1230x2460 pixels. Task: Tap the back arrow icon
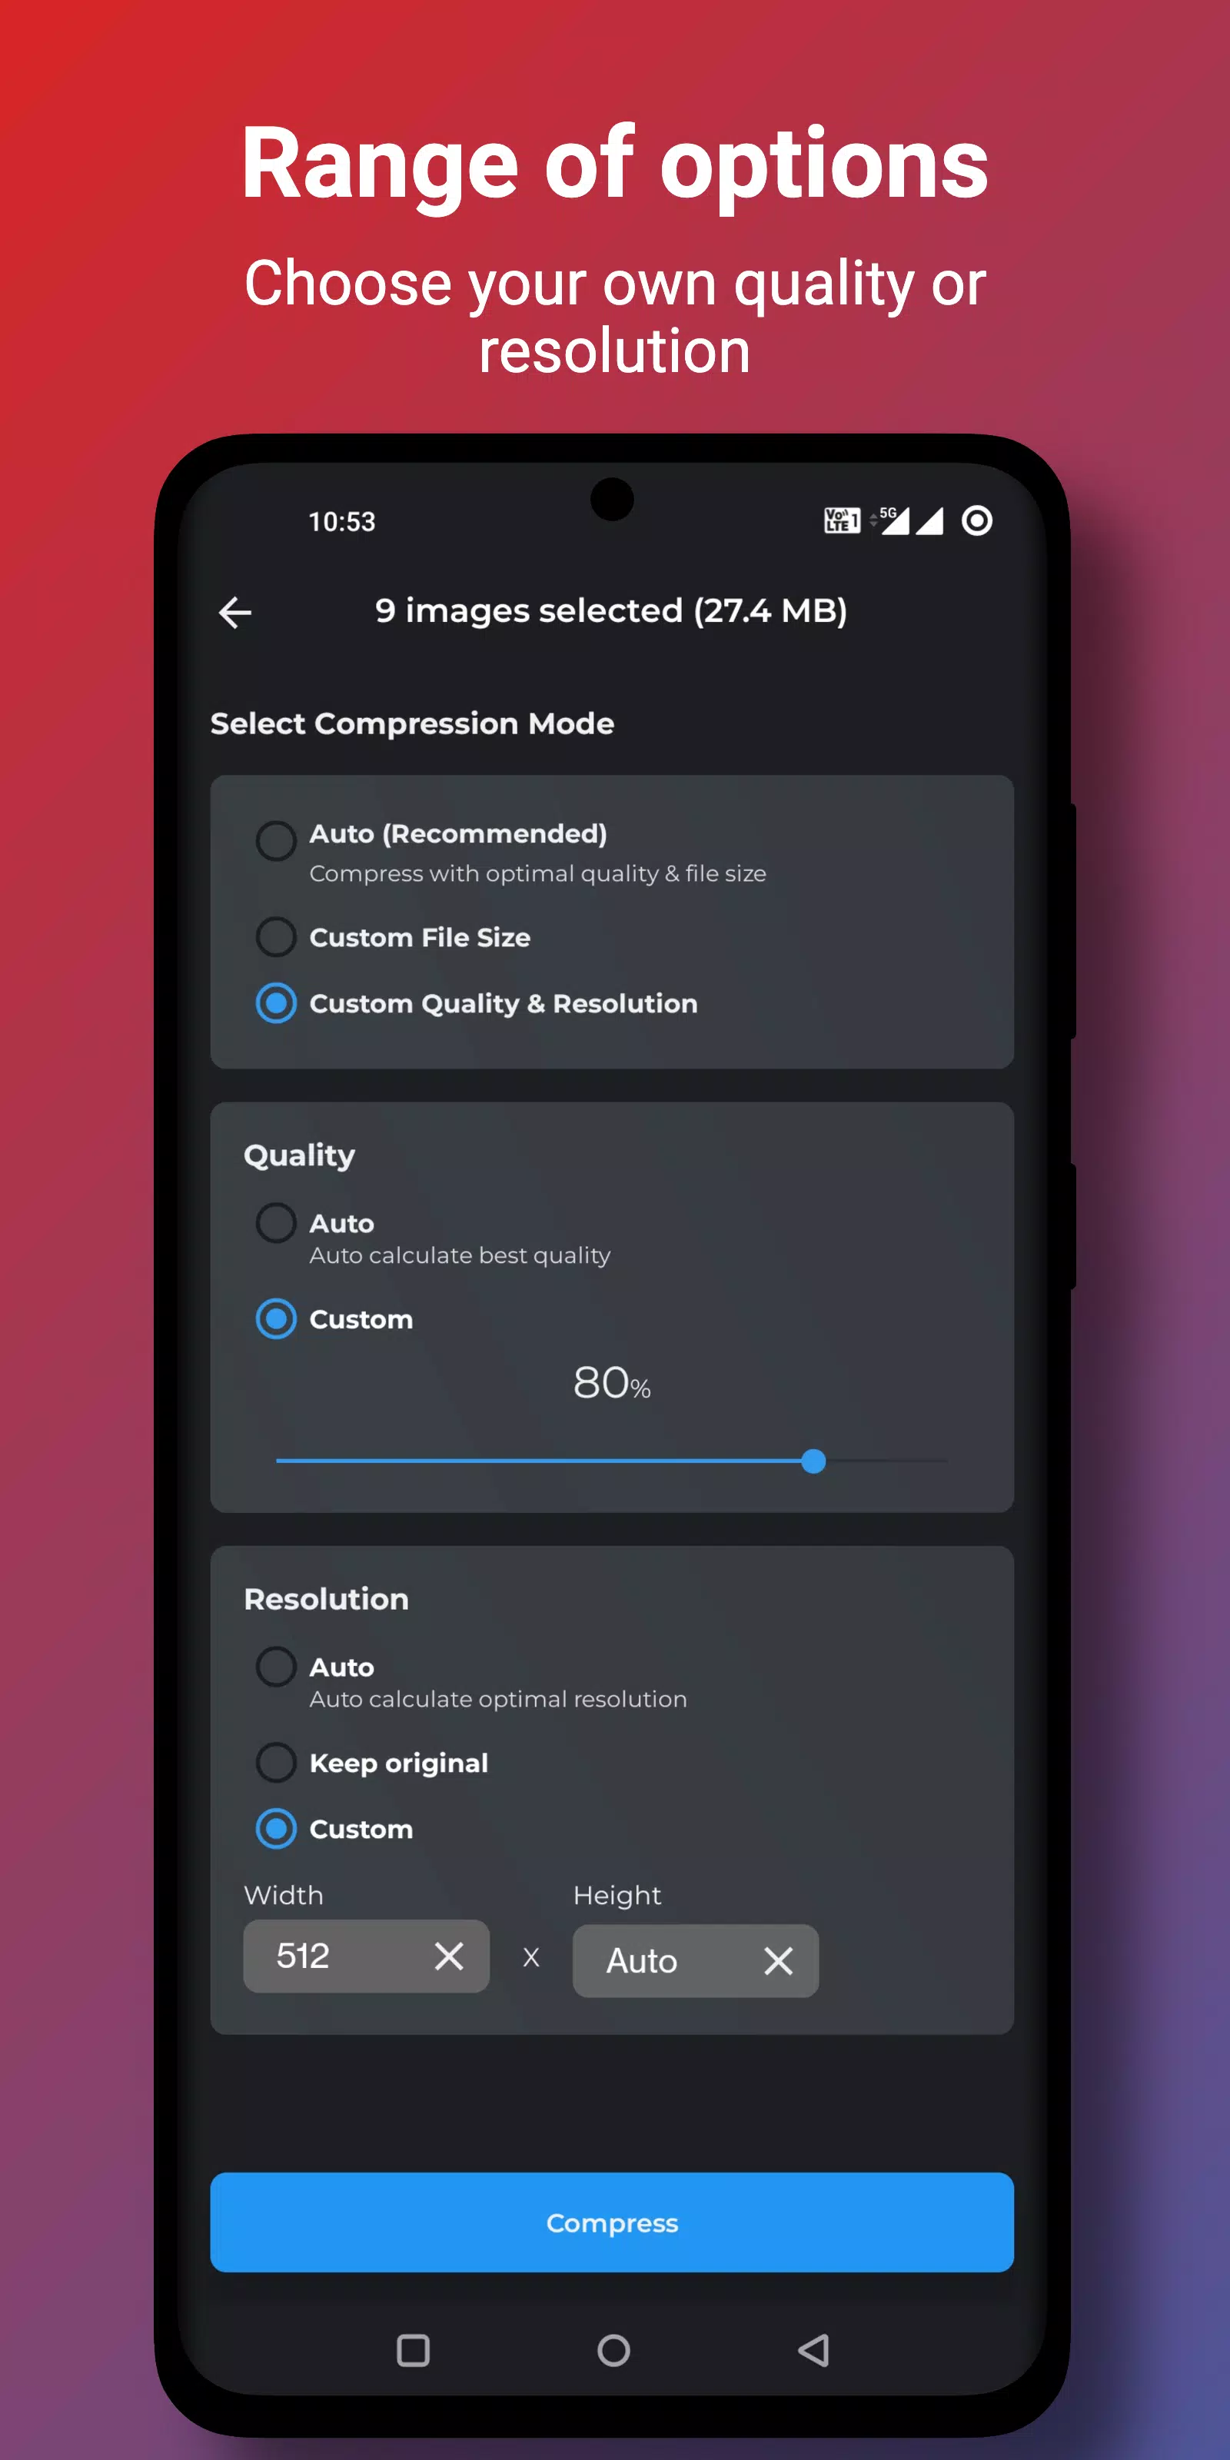click(235, 612)
